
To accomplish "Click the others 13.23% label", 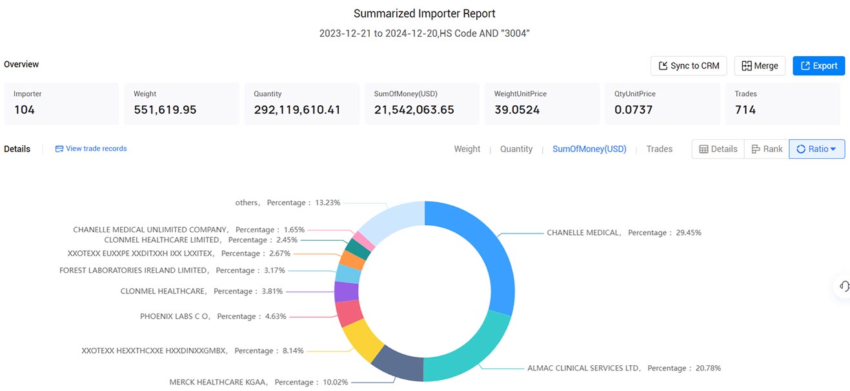I will click(288, 203).
